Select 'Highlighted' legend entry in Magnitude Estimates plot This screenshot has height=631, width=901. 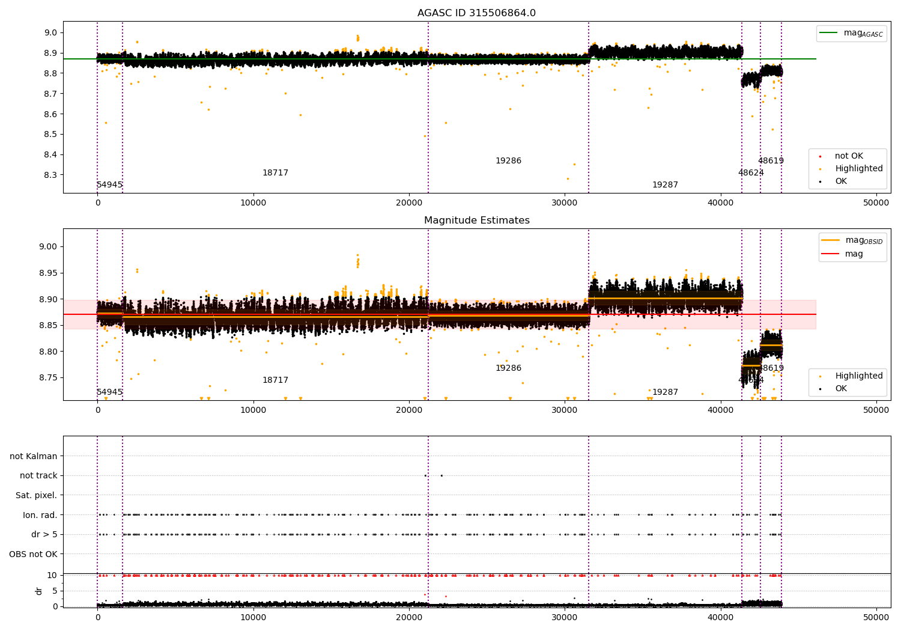coord(858,376)
